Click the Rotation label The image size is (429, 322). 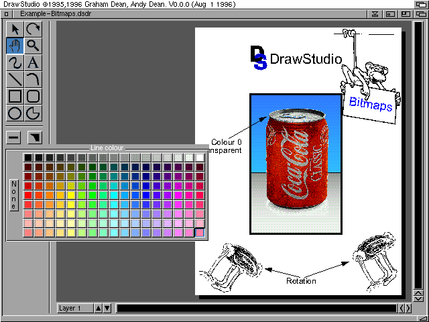[x=301, y=281]
